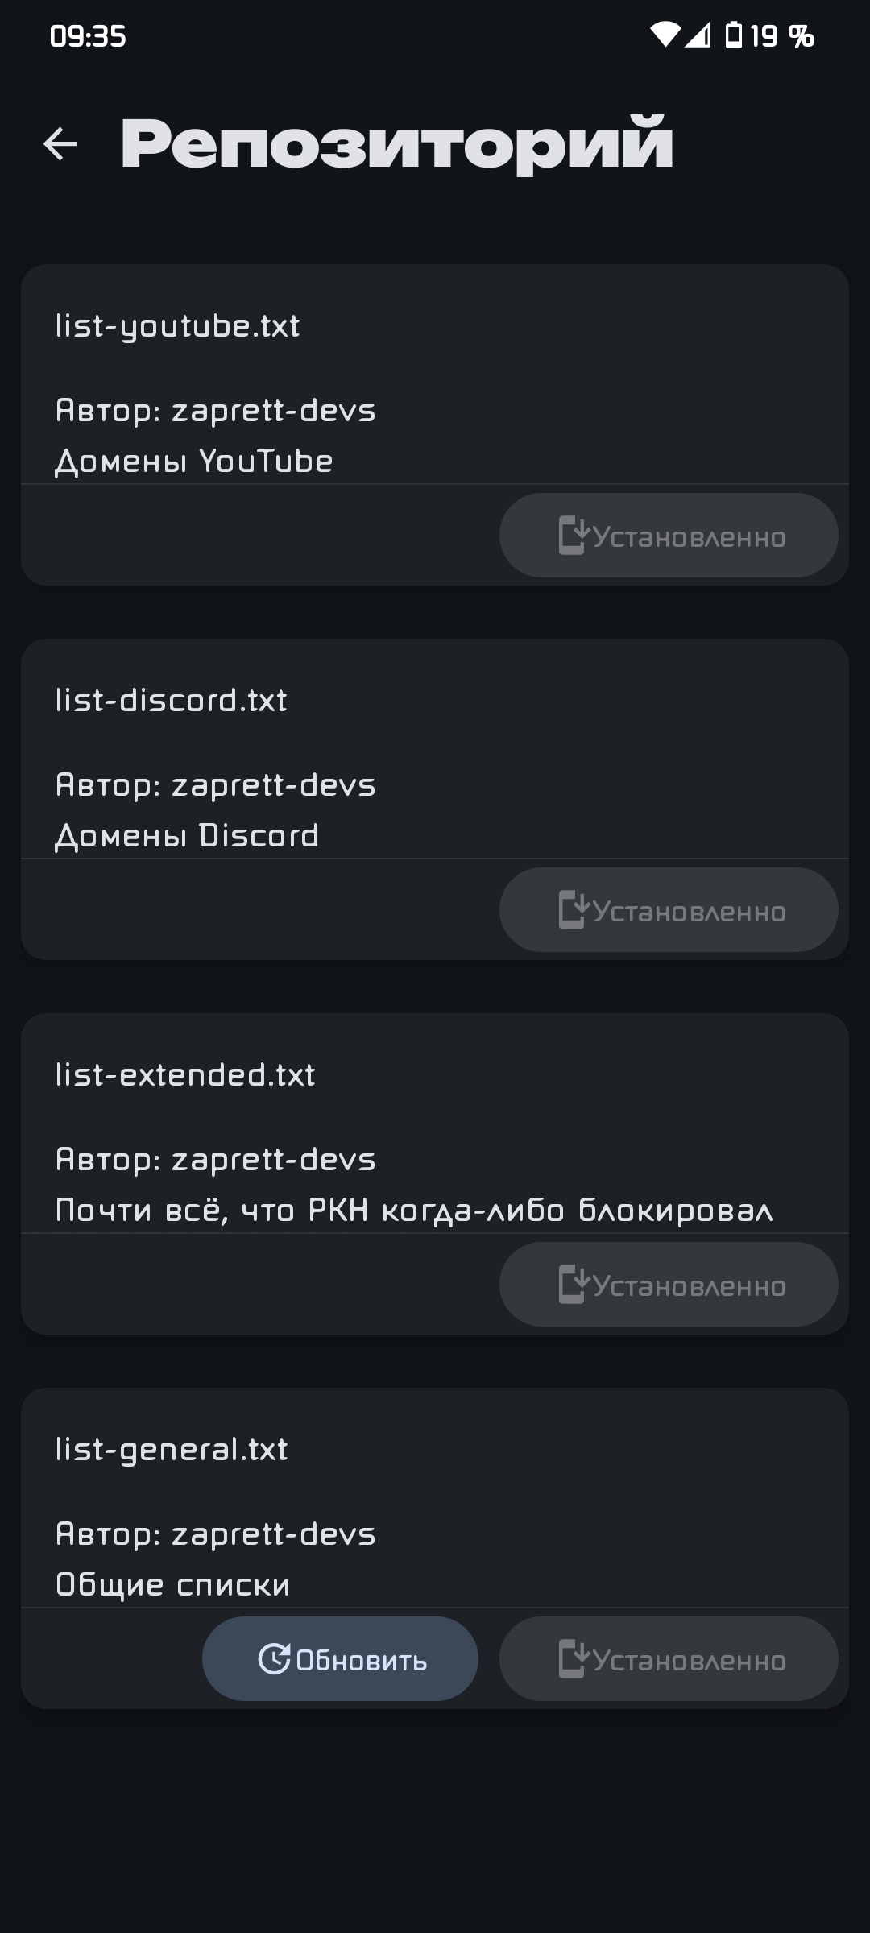Screen dimensions: 870x1933
Task: Click the refresh icon on Обновить button
Action: coord(274,1659)
